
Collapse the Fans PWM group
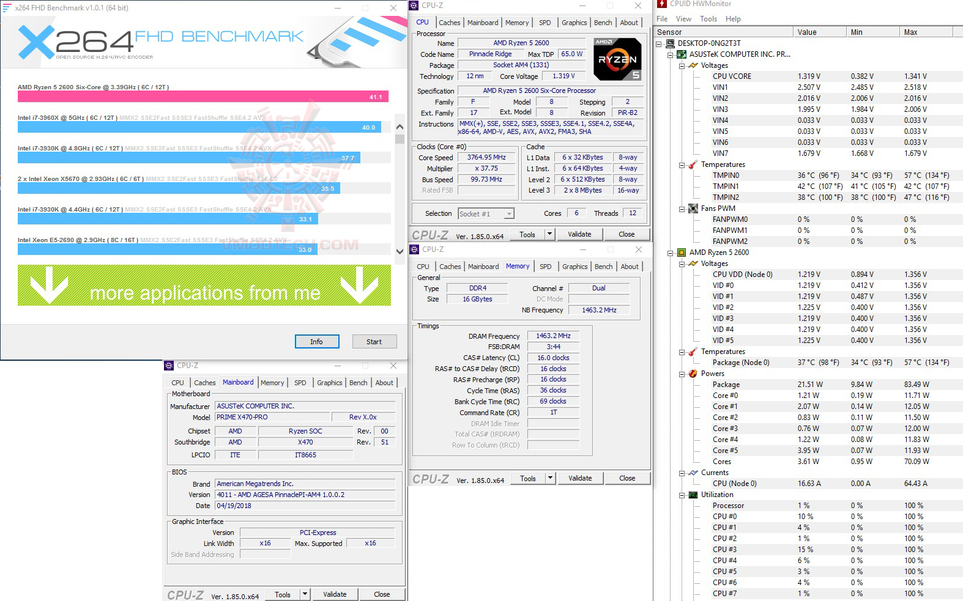[682, 208]
